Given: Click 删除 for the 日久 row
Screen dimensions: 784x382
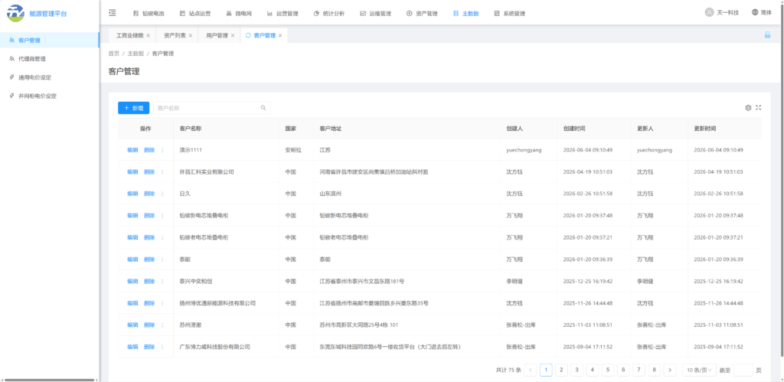Looking at the screenshot, I should pos(149,194).
